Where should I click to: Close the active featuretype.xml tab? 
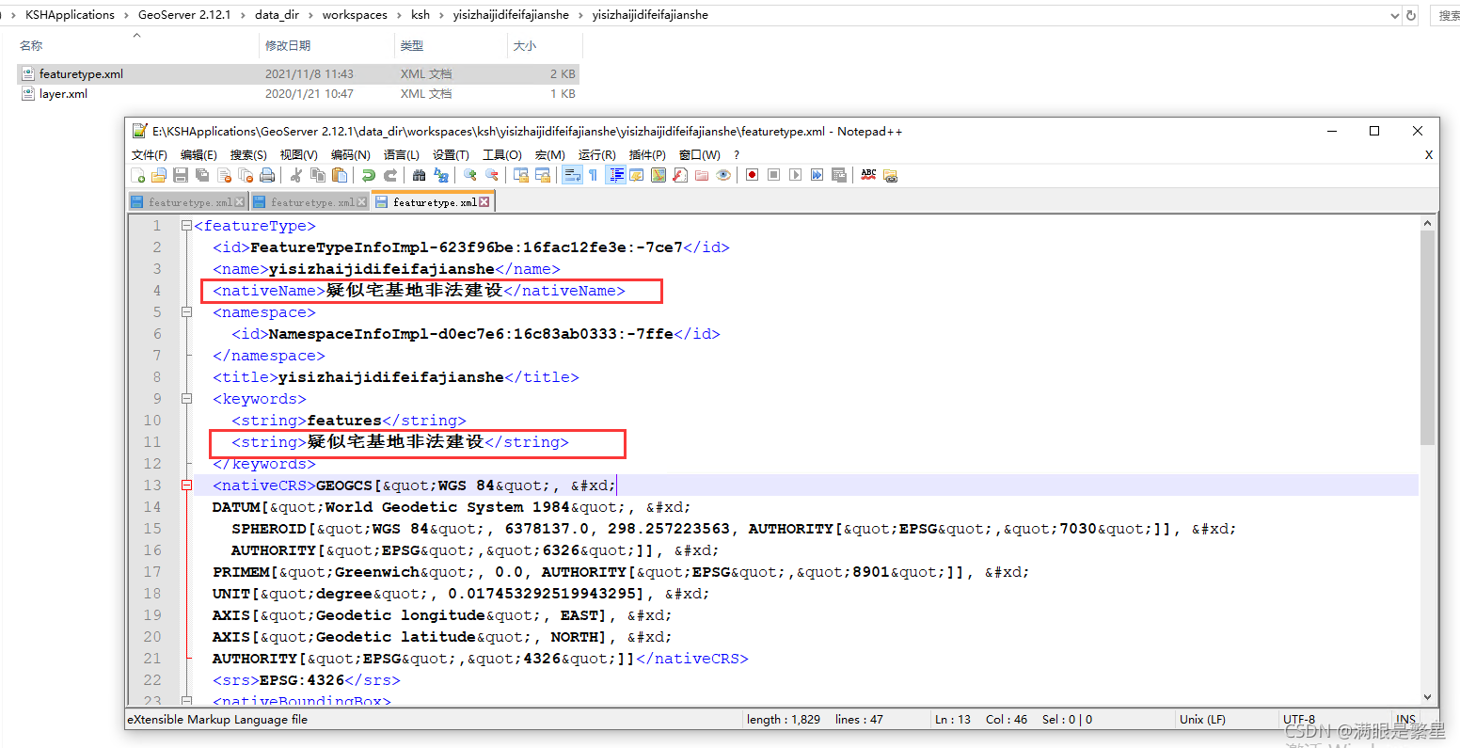coord(484,202)
